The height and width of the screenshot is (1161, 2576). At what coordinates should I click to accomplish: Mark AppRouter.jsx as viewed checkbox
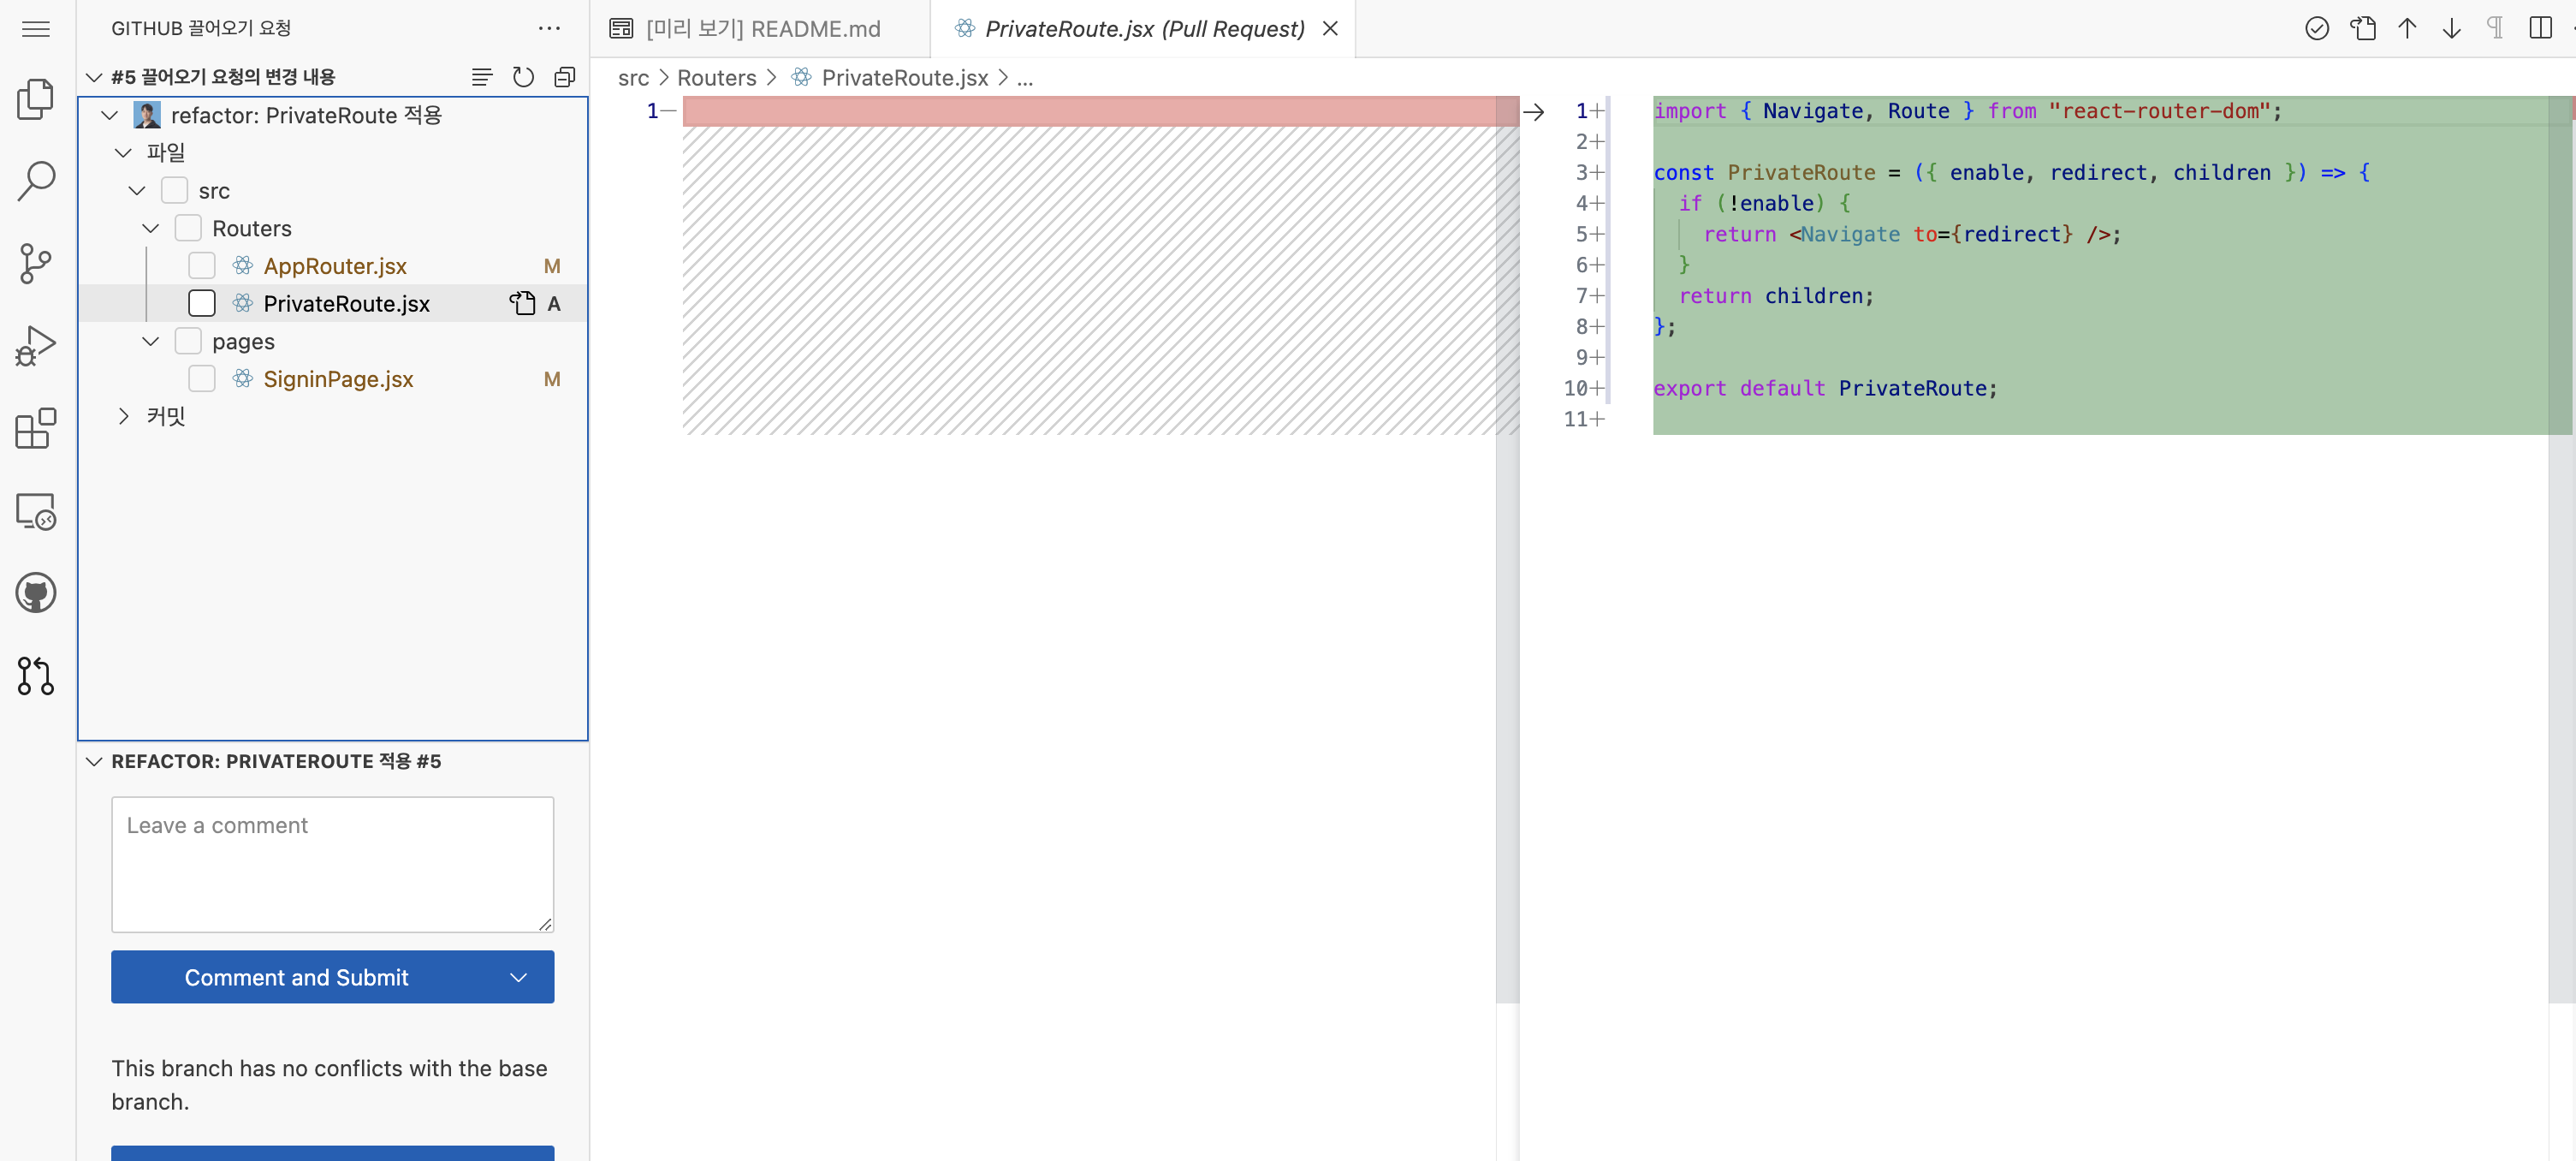[202, 266]
